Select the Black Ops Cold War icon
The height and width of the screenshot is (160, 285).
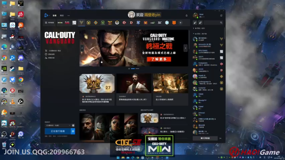point(67,23)
